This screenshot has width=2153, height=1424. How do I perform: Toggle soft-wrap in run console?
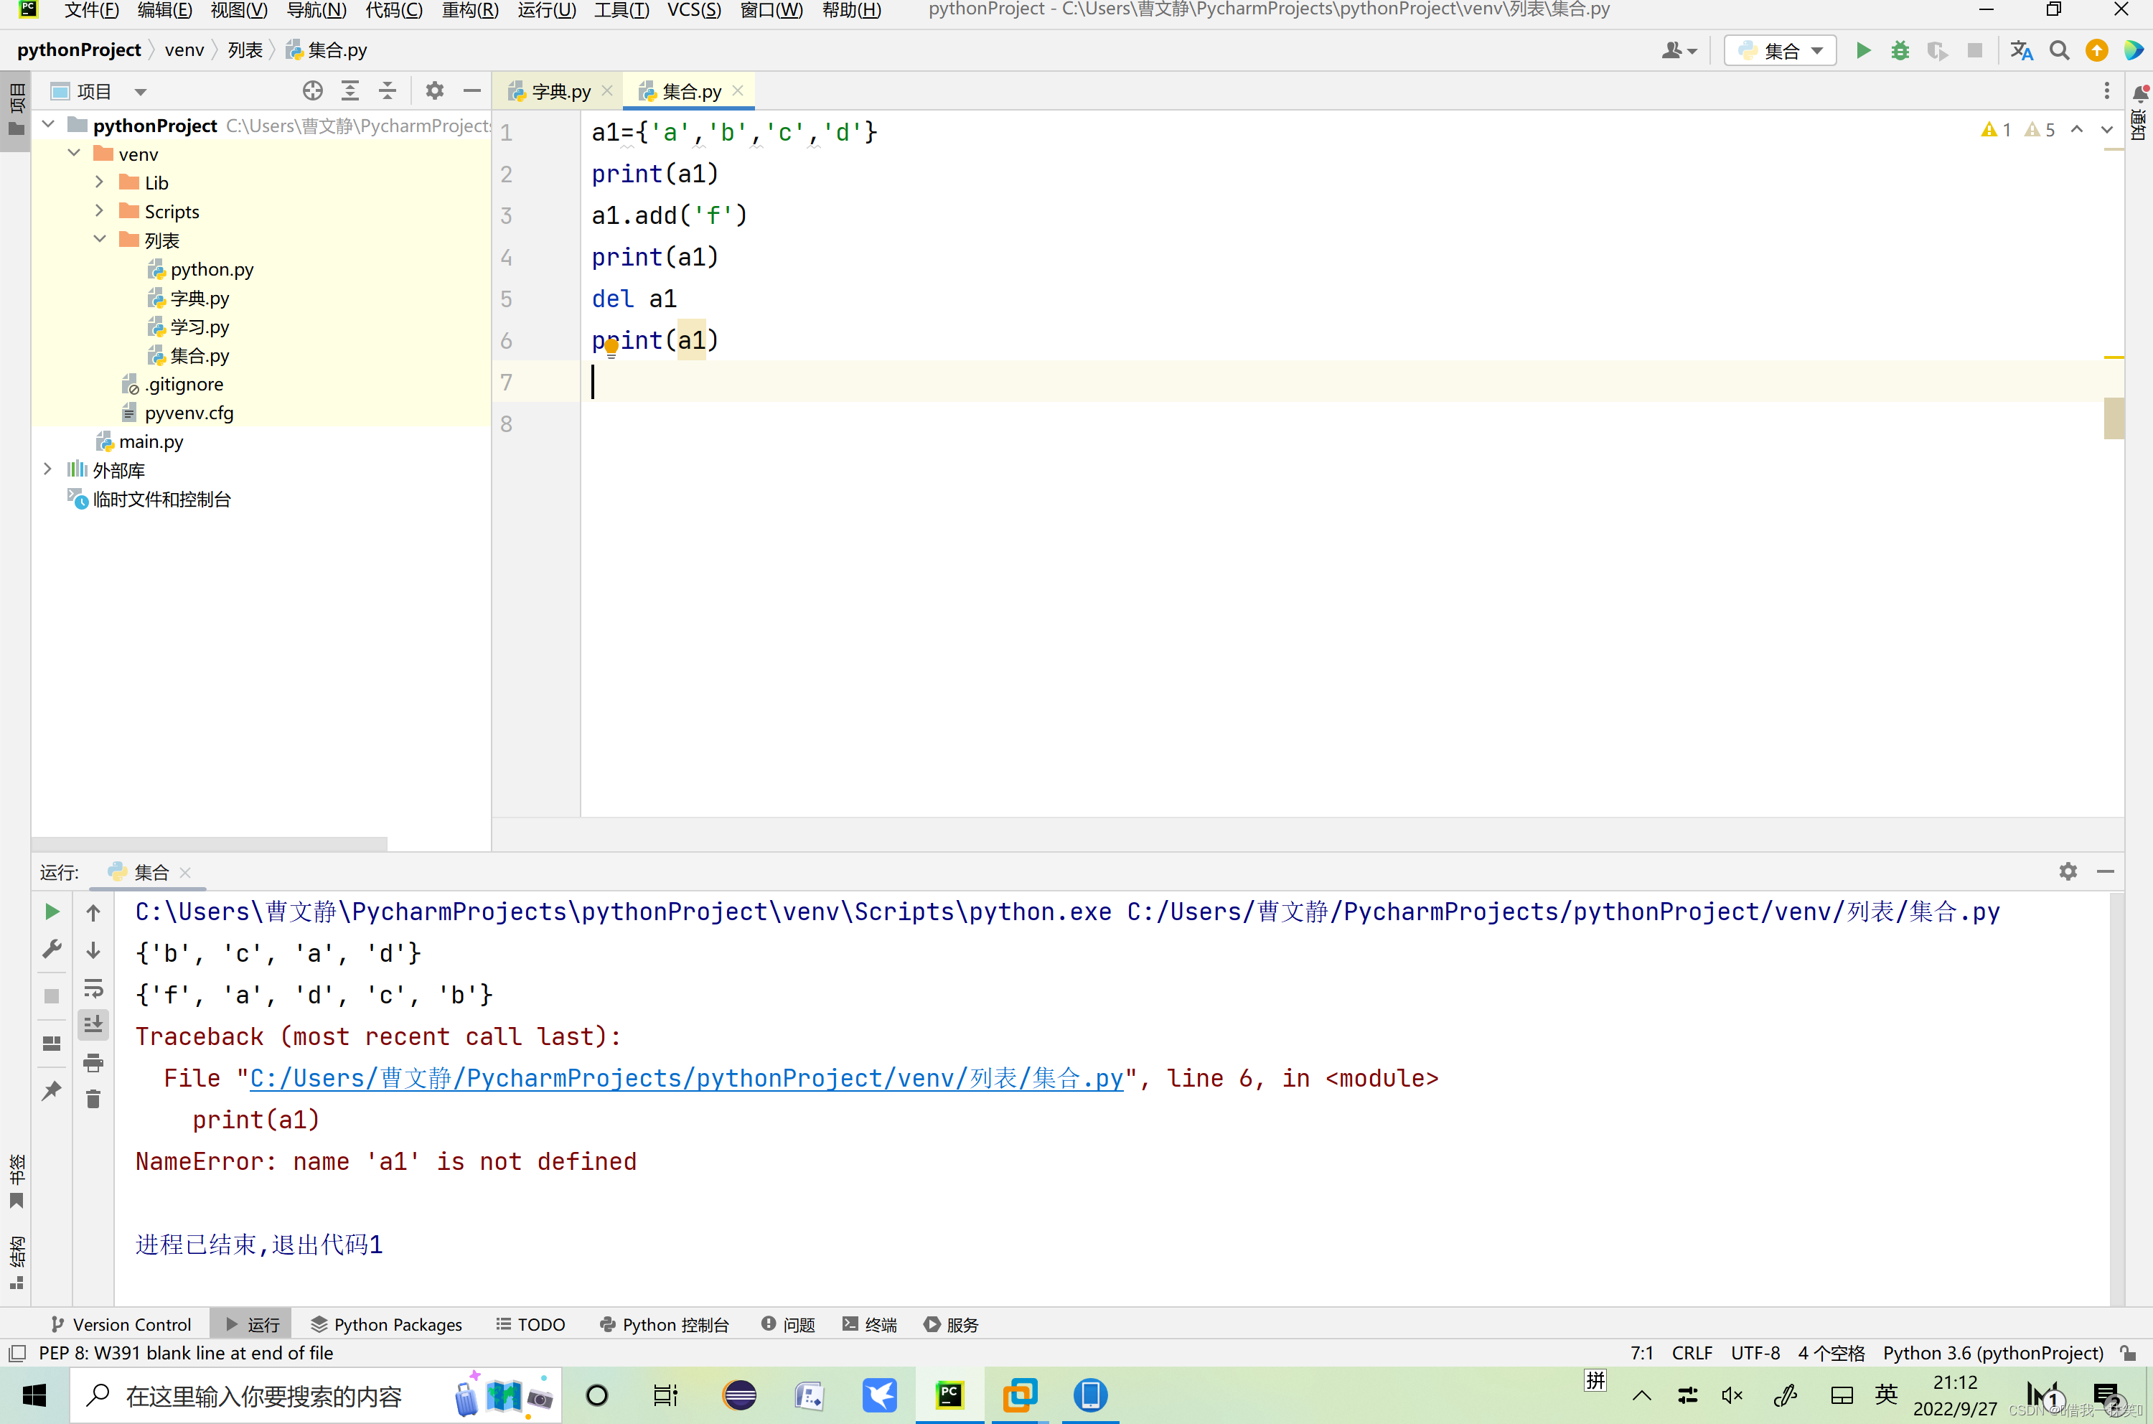[93, 988]
